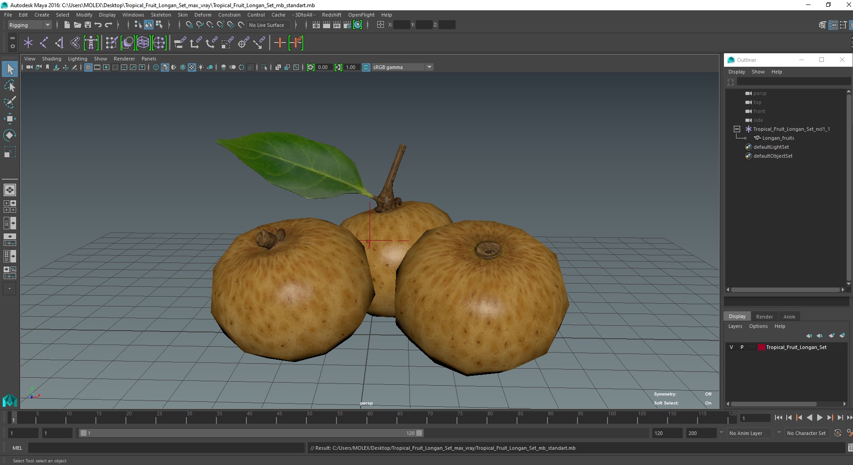Click the Play backwards button
Viewport: 853px width, 465px height.
tap(809, 418)
